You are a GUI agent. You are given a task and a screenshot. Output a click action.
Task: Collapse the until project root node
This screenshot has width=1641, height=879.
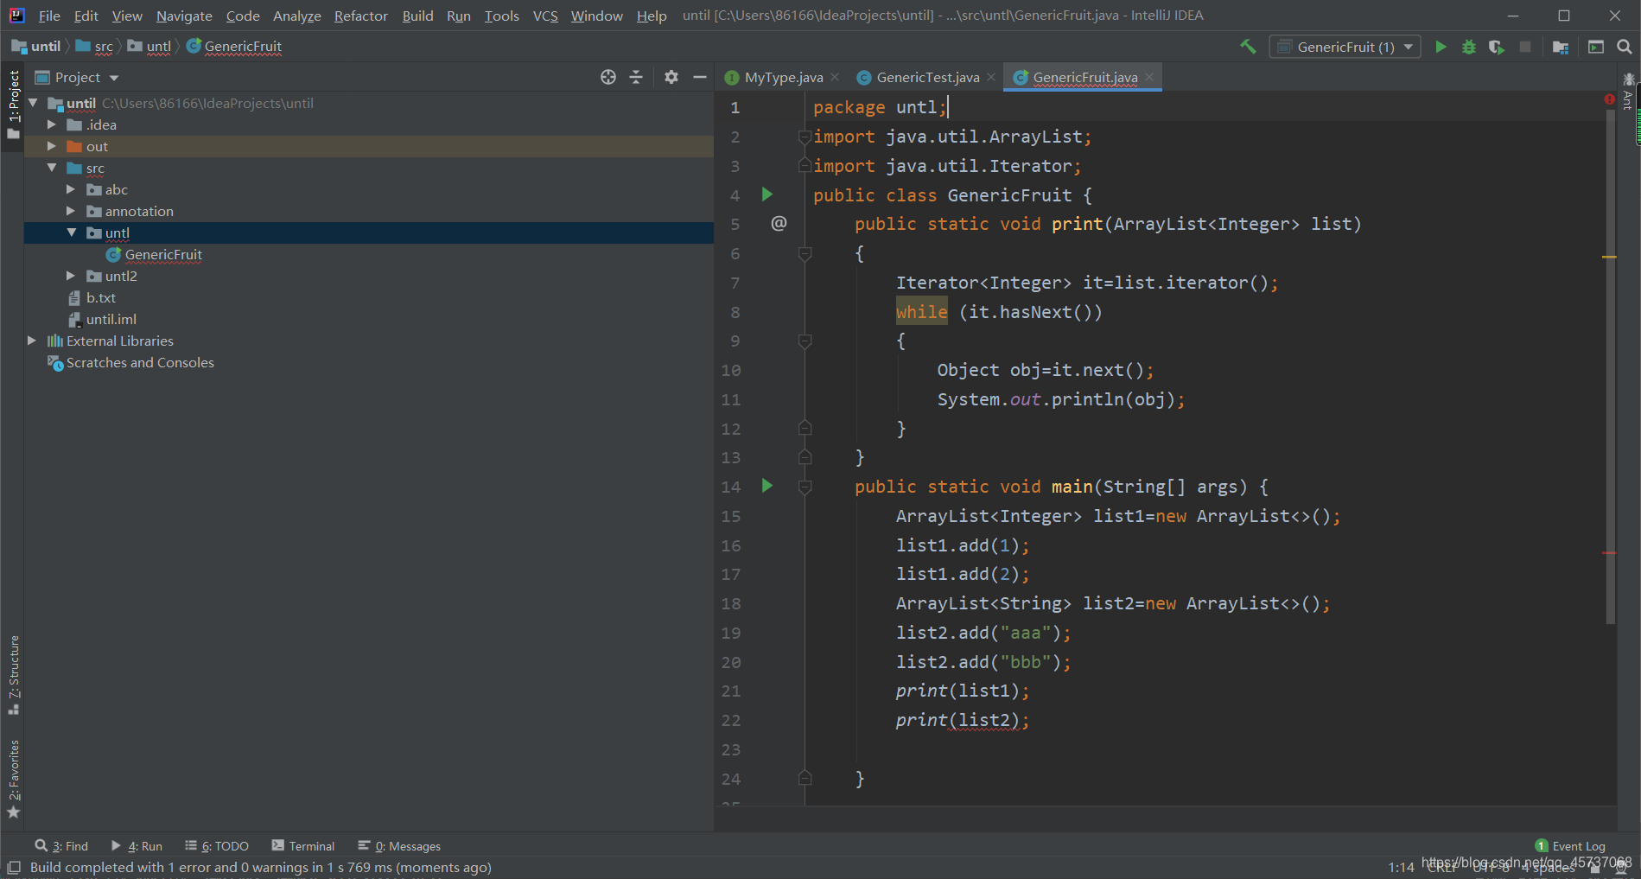33,103
